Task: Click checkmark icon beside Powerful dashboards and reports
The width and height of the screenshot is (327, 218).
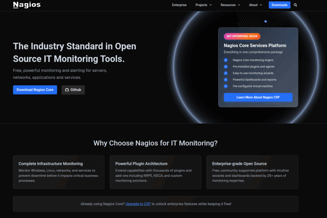Action: 226,80
